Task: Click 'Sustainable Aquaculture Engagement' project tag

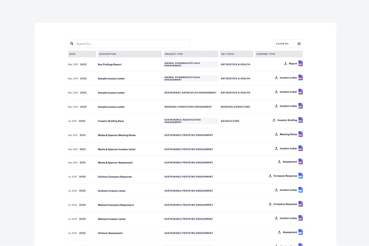Action: tap(191, 121)
